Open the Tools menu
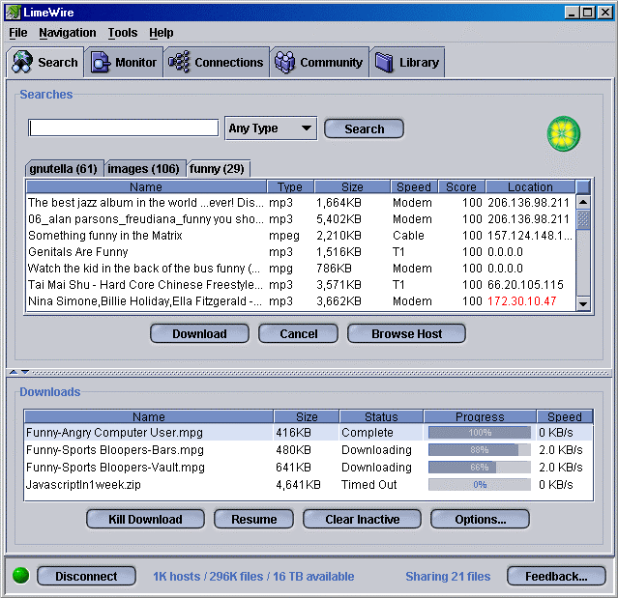The height and width of the screenshot is (598, 618). 123,33
